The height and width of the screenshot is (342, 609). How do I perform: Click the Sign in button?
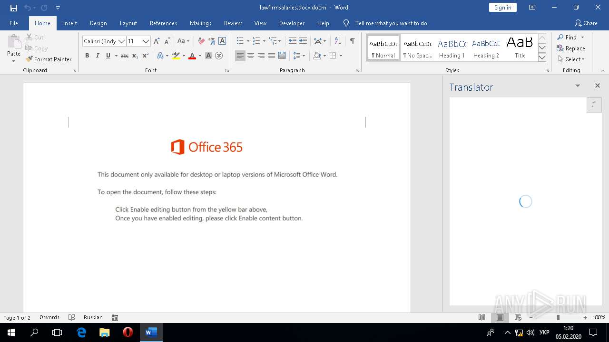click(503, 8)
